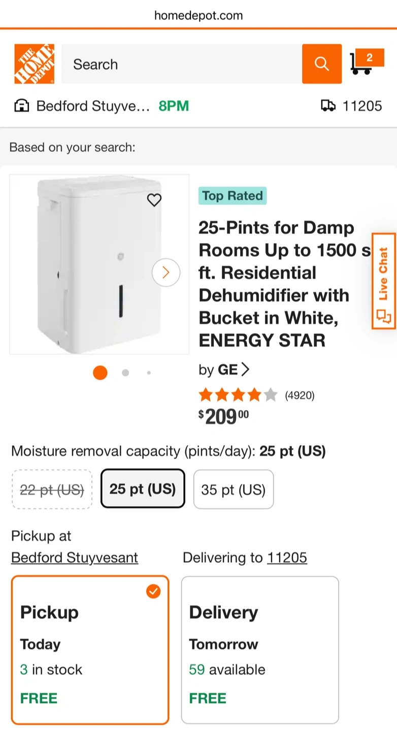Image resolution: width=397 pixels, height=732 pixels.
Task: Advance to next product image arrow
Action: coord(166,272)
